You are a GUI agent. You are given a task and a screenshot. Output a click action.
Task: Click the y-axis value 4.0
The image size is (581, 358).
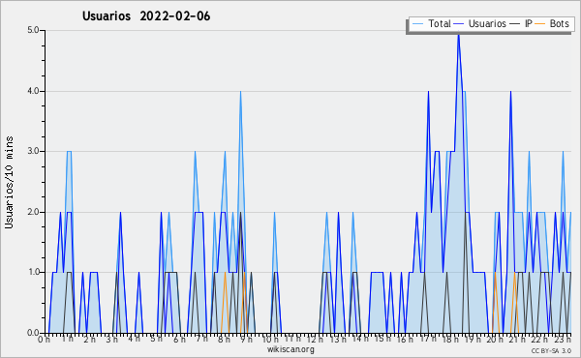click(x=33, y=91)
